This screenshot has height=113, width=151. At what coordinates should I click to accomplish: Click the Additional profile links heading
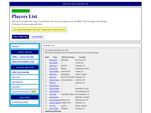[x=53, y=111]
